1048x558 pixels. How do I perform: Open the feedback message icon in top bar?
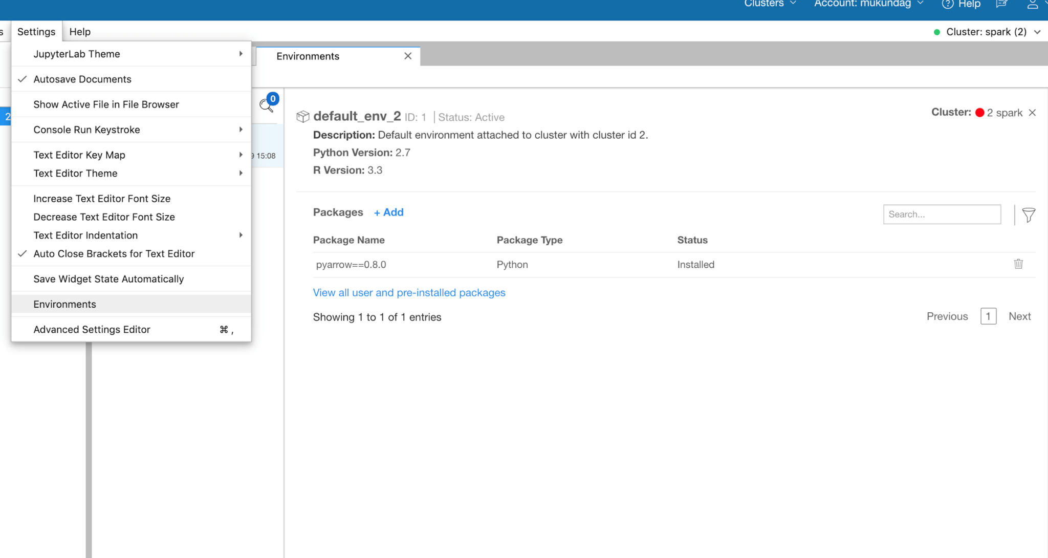(x=1002, y=4)
